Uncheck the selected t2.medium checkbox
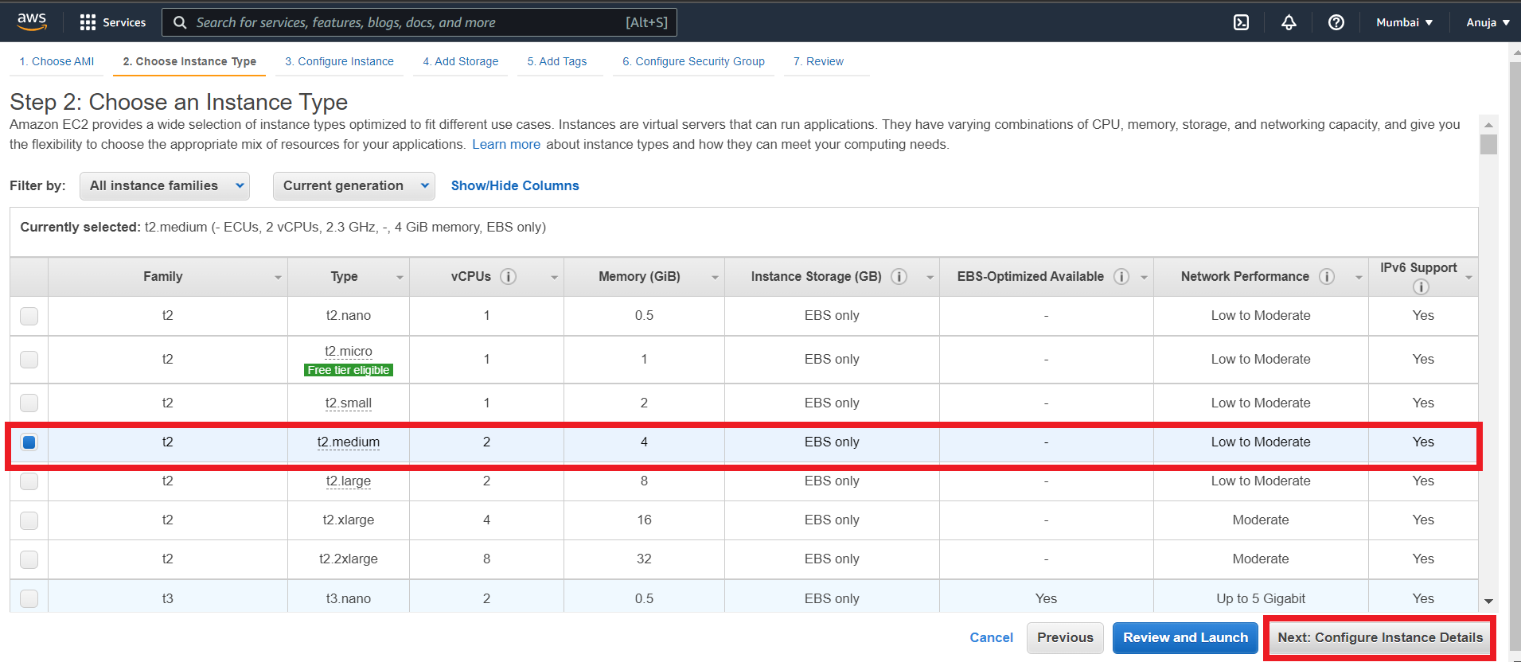The image size is (1521, 662). [x=29, y=442]
